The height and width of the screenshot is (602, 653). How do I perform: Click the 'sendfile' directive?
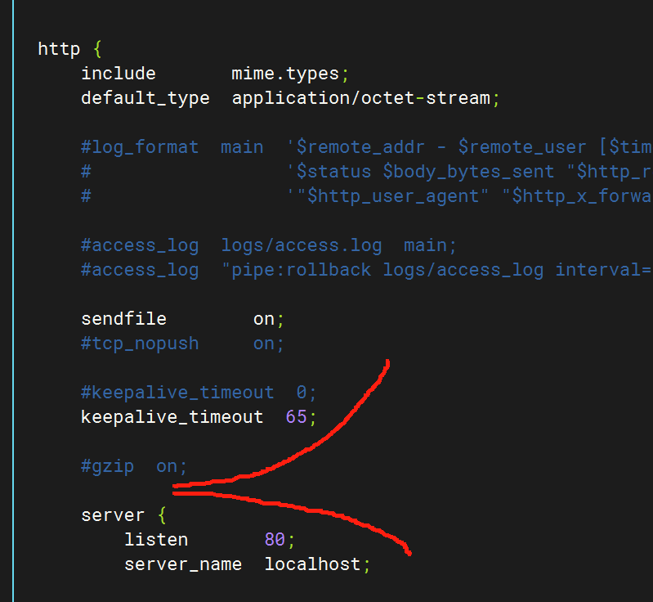pyautogui.click(x=123, y=319)
